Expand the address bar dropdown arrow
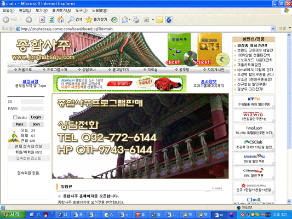Viewport: 292px width, 219px height. pos(273,29)
